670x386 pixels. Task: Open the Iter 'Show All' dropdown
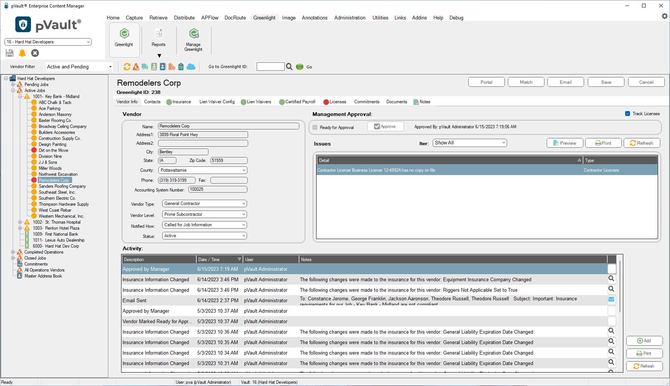(470, 143)
